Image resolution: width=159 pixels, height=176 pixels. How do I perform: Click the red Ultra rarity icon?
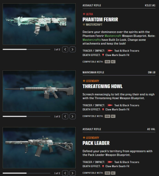click(84, 14)
